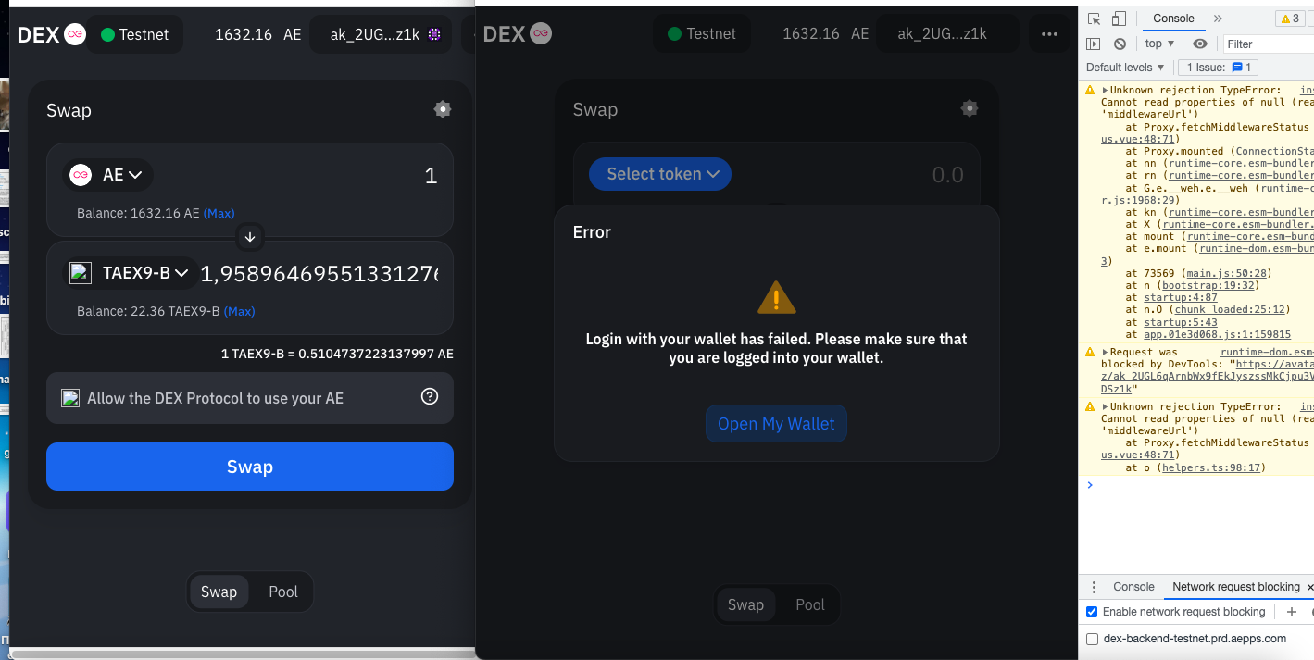This screenshot has height=660, width=1314.
Task: Expand first Unknown rejection TypeError message
Action: click(1106, 91)
